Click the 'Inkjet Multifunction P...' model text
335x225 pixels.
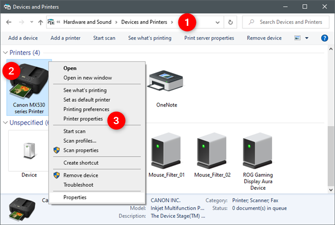pyautogui.click(x=177, y=208)
